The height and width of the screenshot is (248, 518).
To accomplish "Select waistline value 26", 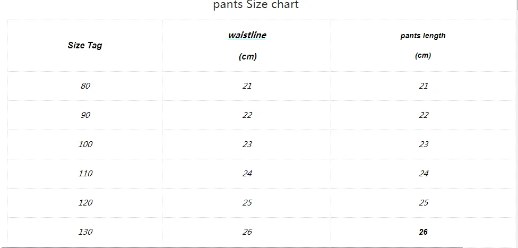I will coord(247,232).
